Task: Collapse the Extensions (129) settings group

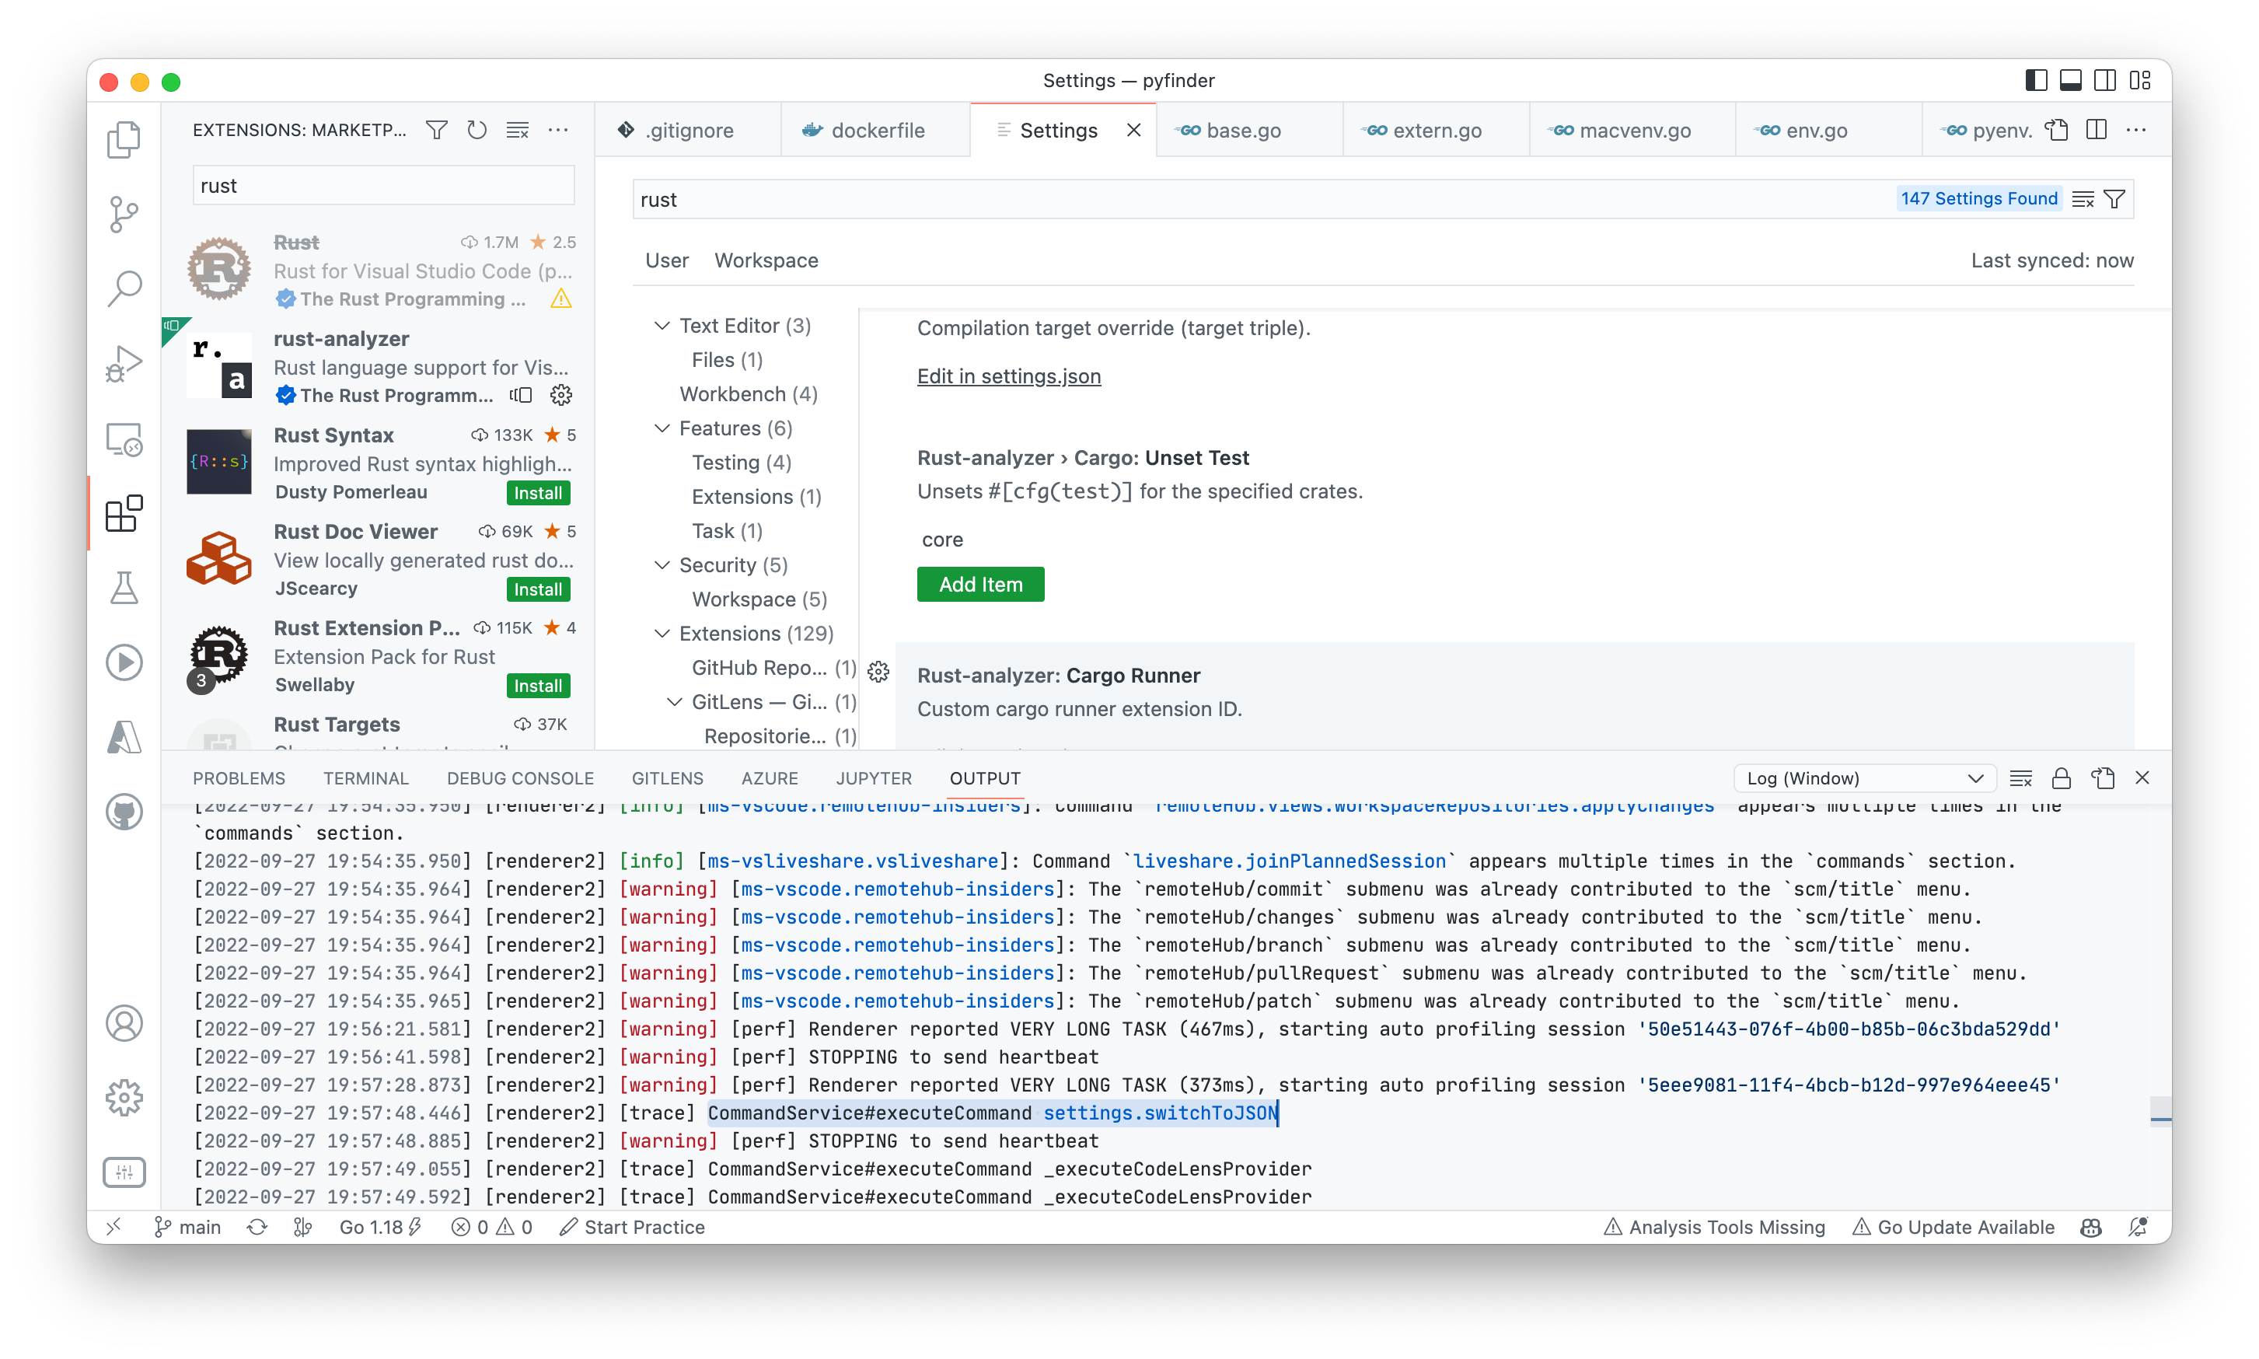Action: 662,634
